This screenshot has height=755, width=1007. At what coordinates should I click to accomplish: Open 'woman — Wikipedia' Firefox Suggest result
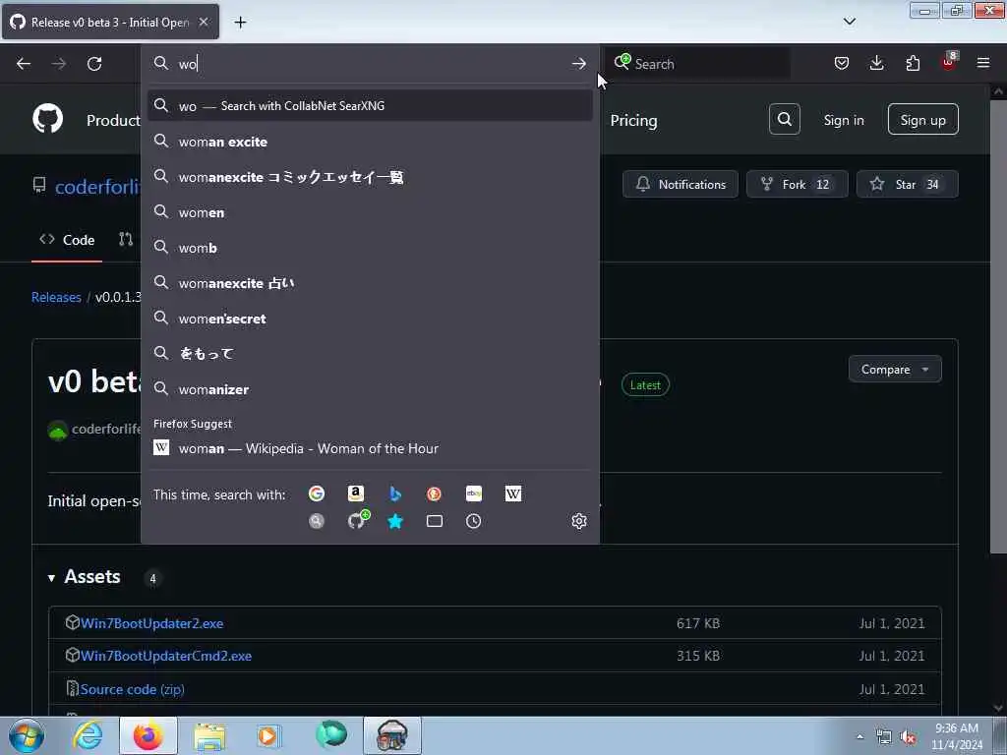(x=370, y=448)
